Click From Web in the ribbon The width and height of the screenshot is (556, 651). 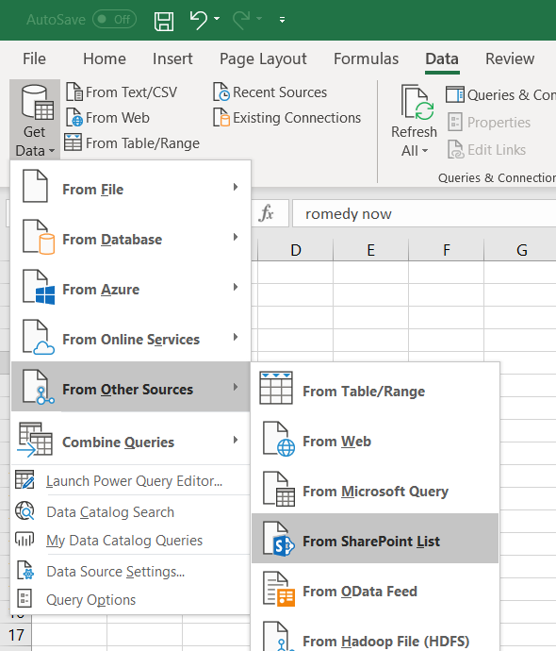coord(107,118)
